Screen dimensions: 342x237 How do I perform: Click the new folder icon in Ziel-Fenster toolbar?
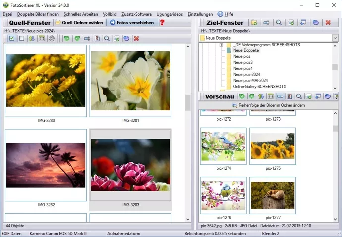pos(254,23)
